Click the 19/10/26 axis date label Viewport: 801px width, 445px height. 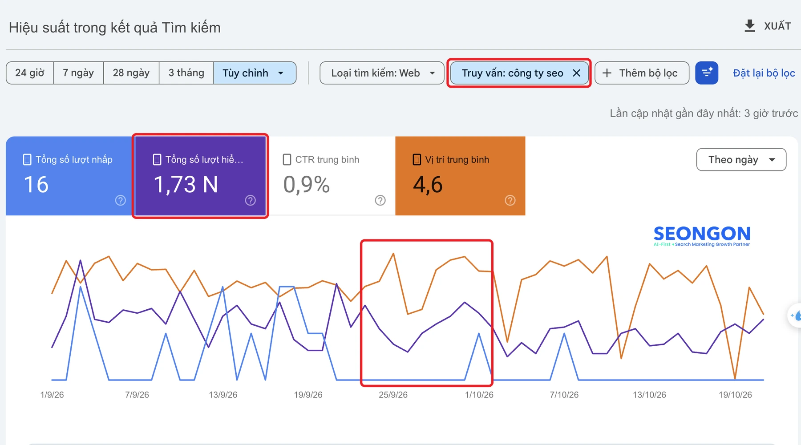(735, 395)
